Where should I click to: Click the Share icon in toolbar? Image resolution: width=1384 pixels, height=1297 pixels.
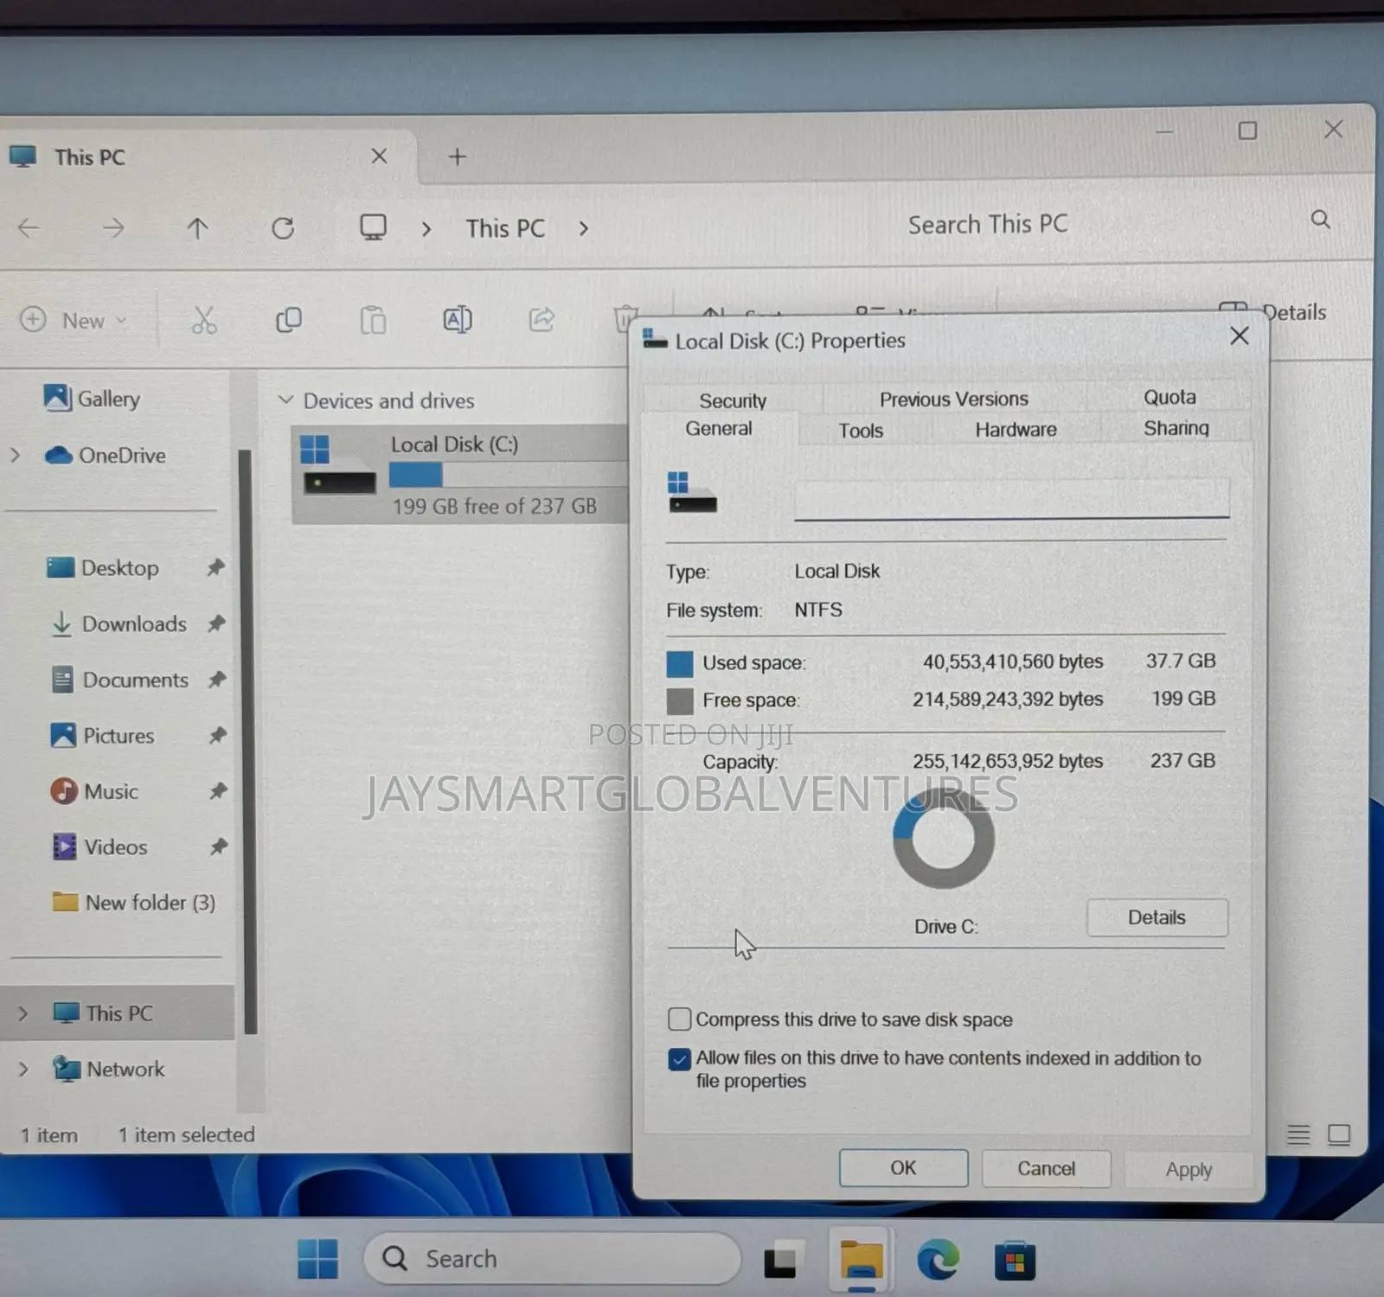pos(541,320)
